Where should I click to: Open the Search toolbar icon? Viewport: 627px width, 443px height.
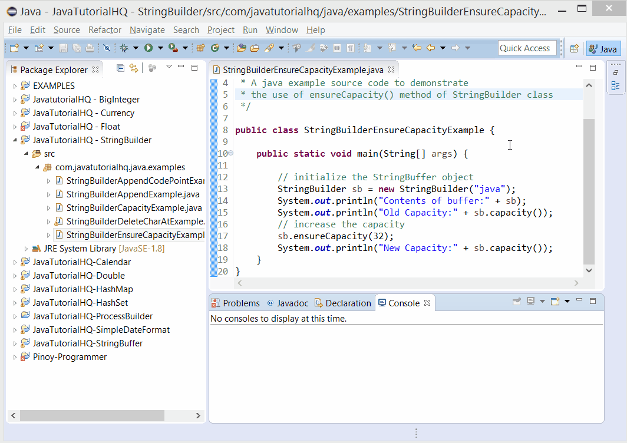[269, 48]
